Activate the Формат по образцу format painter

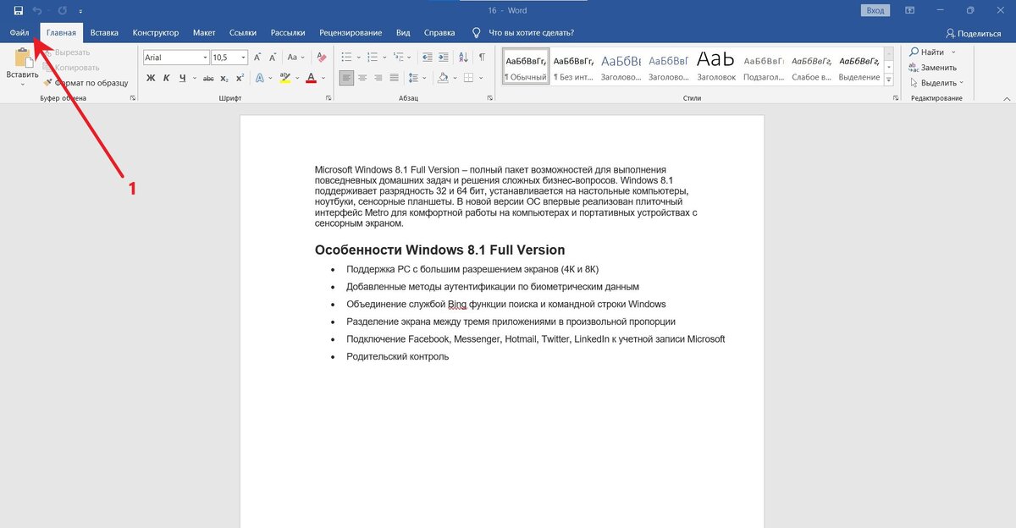(x=86, y=83)
